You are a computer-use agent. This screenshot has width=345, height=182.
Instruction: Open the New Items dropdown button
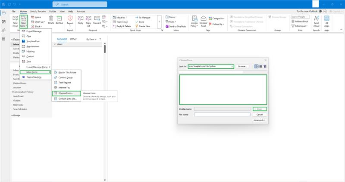click(23, 22)
